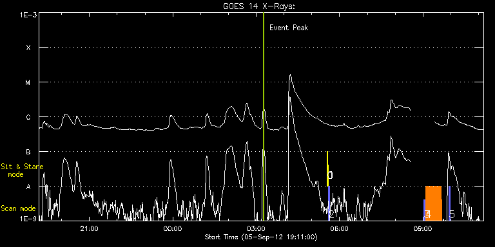Click the 03:00 time axis label
The width and height of the screenshot is (495, 247).
257,228
